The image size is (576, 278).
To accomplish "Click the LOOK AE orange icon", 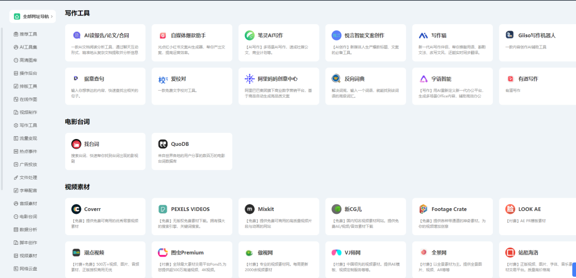I will click(510, 209).
